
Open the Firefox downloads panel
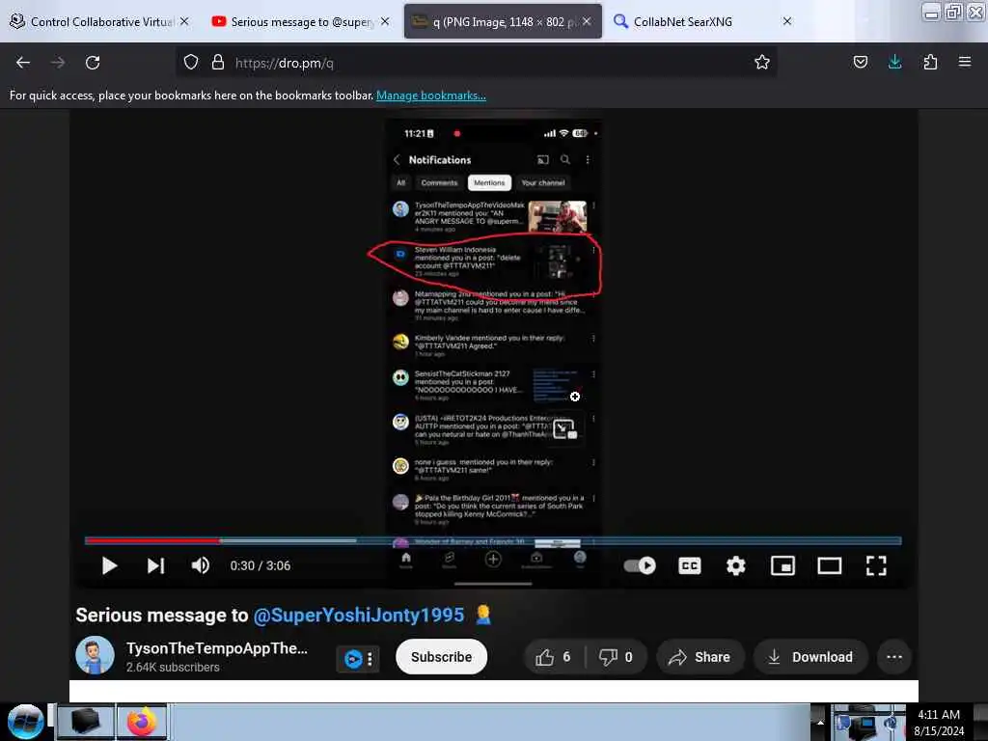click(x=894, y=63)
